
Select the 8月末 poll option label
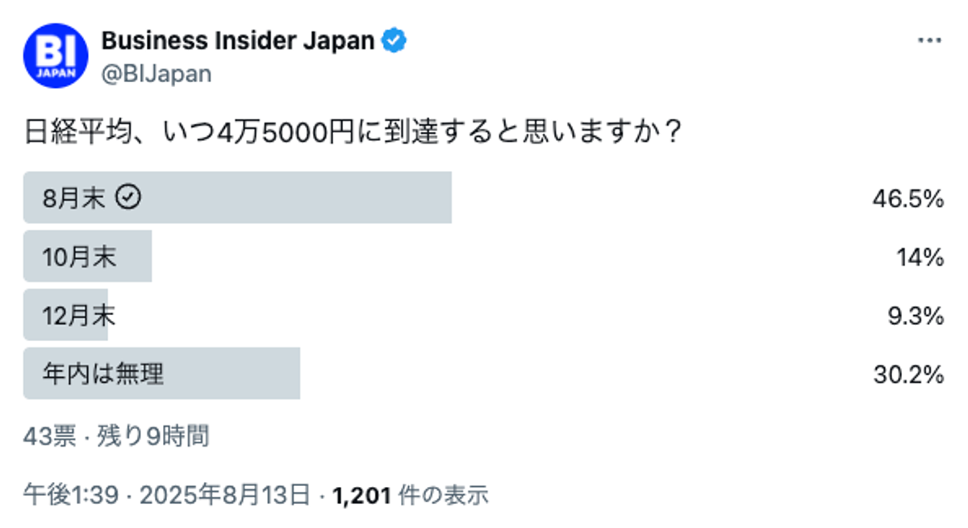coord(73,198)
